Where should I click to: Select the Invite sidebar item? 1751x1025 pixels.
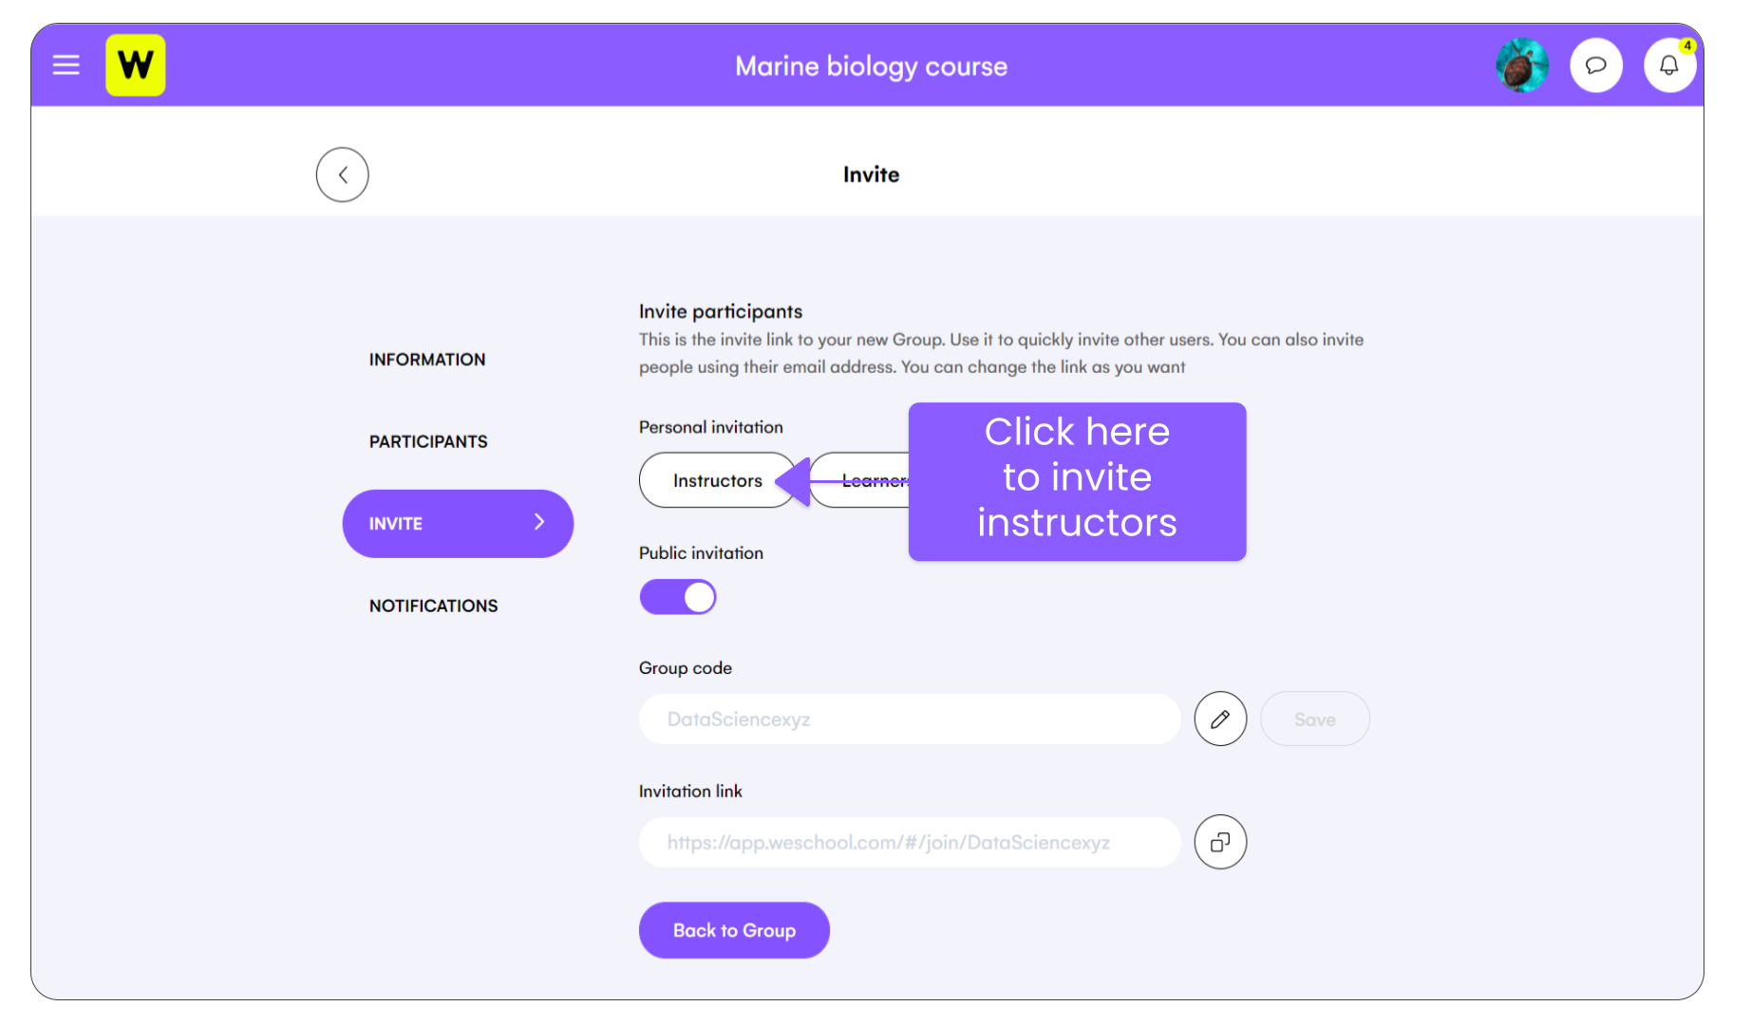point(458,524)
